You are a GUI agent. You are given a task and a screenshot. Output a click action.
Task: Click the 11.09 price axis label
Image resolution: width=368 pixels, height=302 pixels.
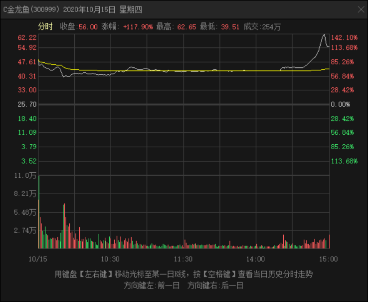[27, 132]
